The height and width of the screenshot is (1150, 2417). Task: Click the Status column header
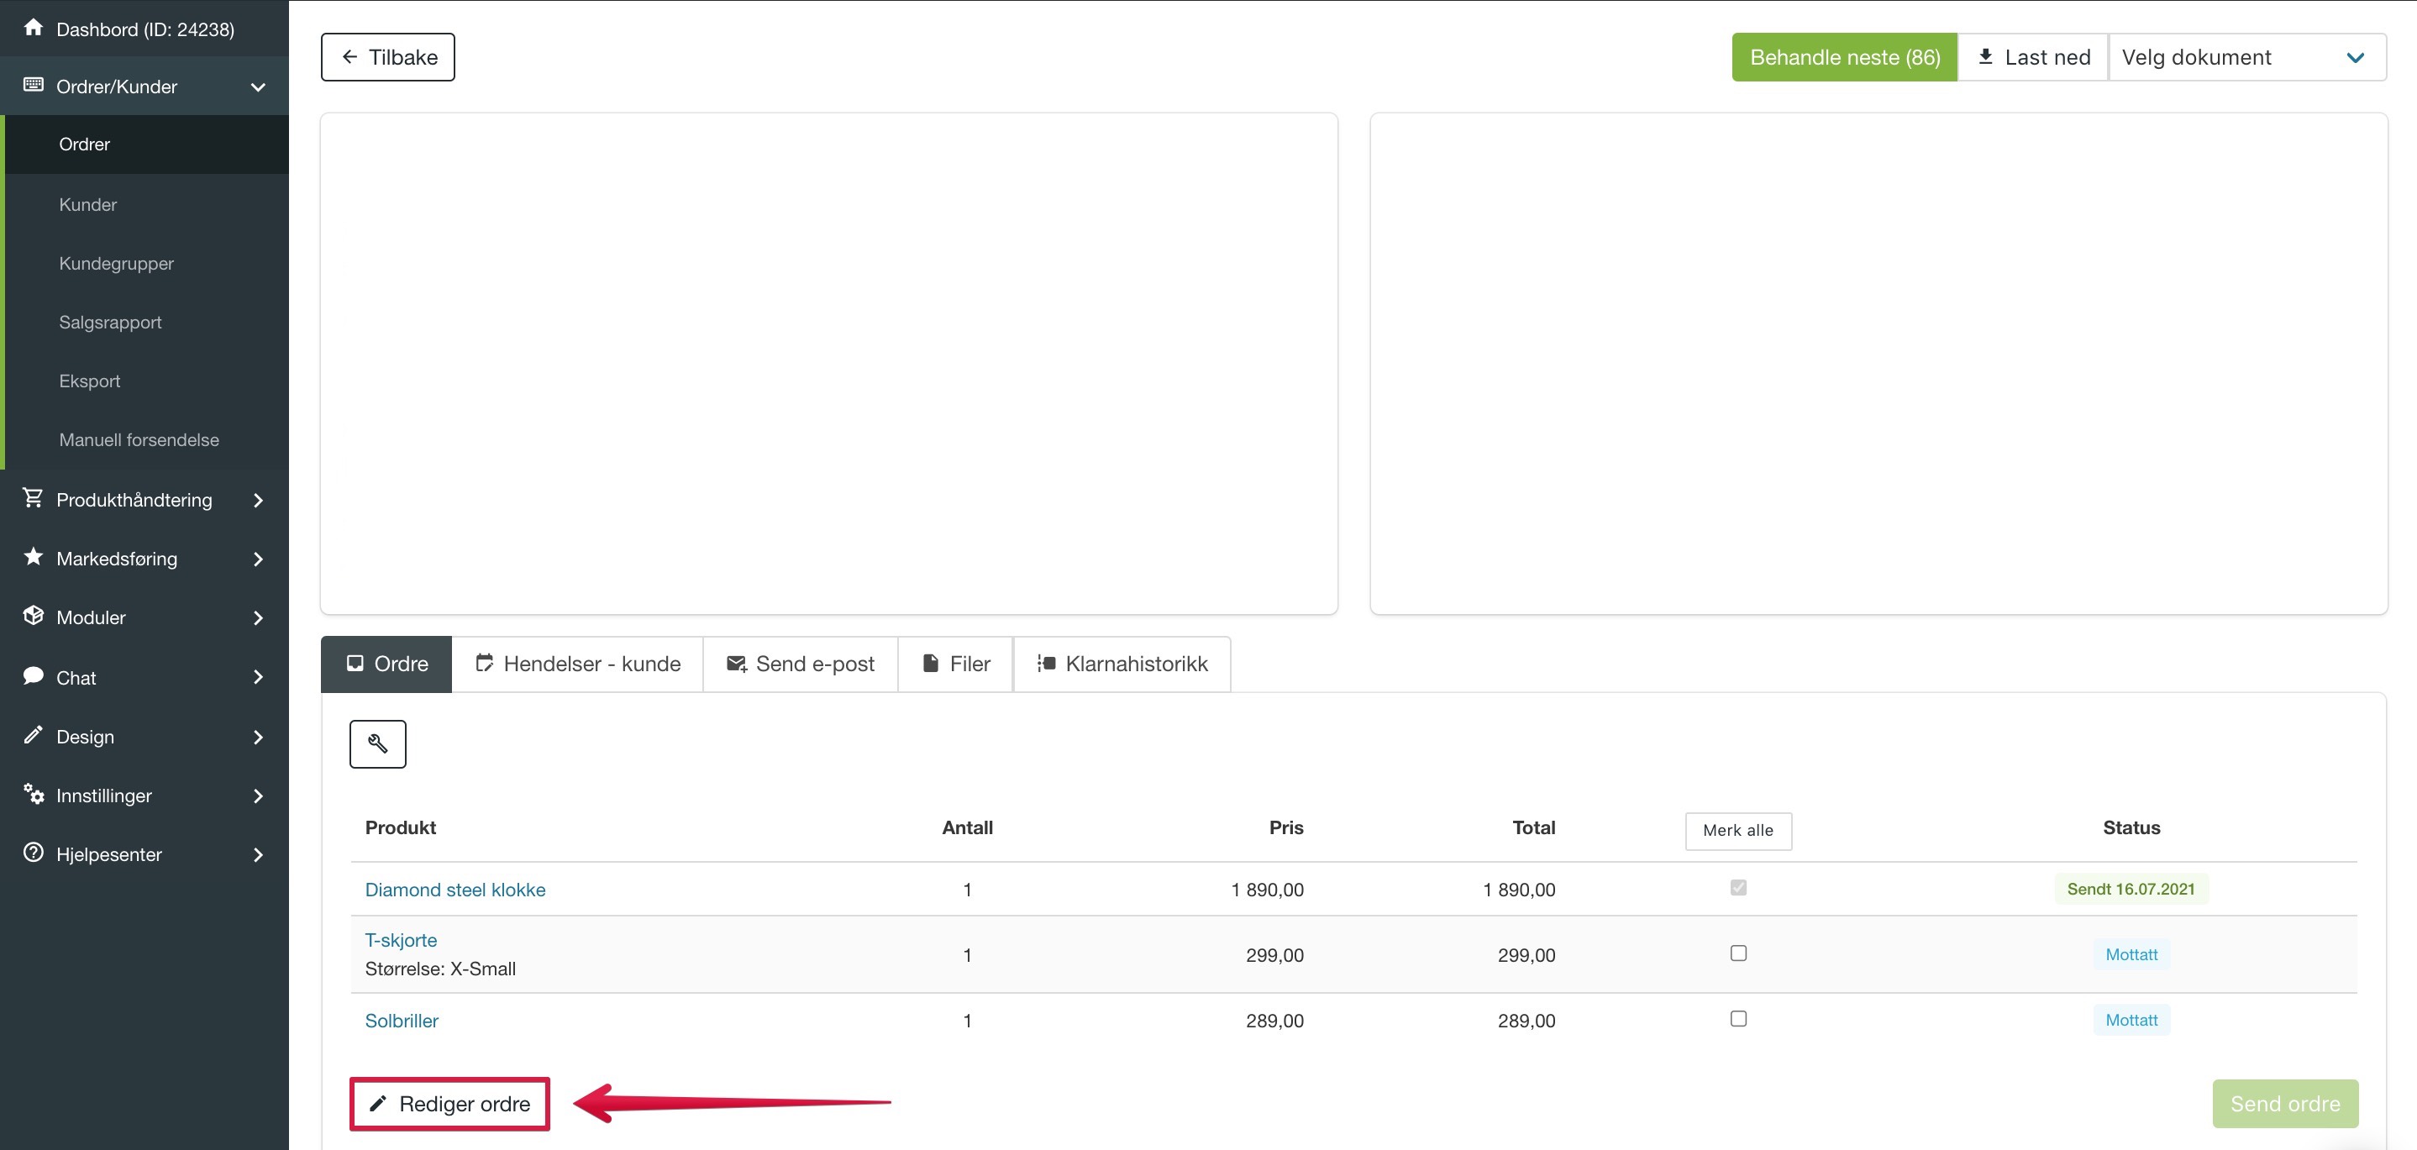pos(2131,827)
